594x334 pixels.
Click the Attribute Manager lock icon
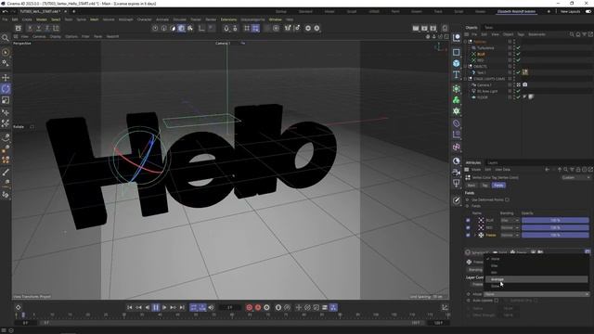[x=578, y=170]
